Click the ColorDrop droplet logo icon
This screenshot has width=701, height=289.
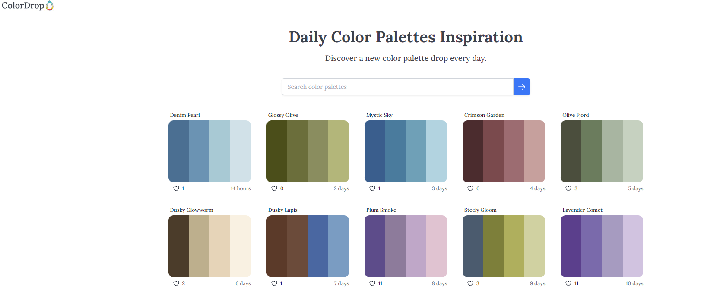click(x=50, y=6)
